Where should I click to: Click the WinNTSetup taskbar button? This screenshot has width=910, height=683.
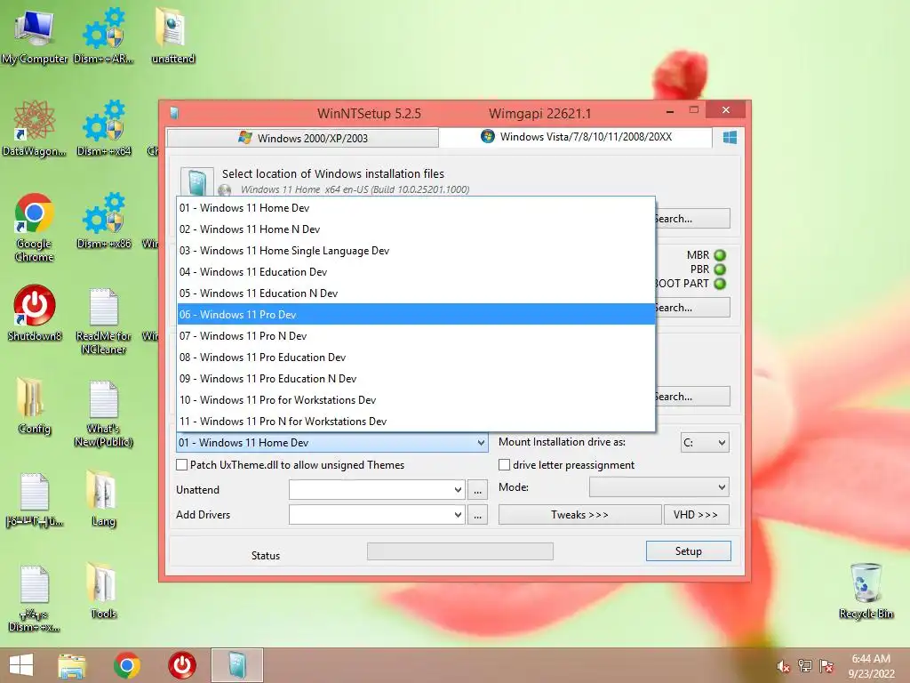click(x=236, y=665)
